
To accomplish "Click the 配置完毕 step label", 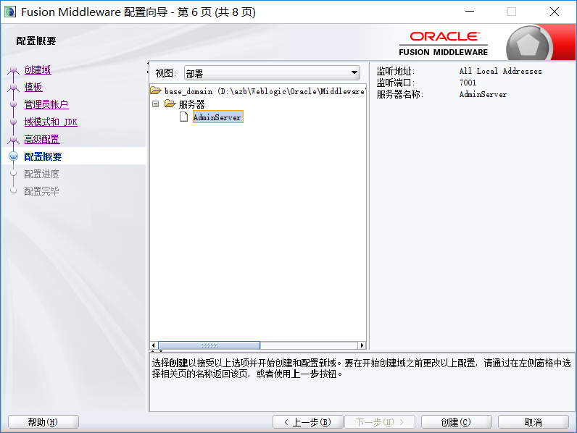I will [41, 191].
